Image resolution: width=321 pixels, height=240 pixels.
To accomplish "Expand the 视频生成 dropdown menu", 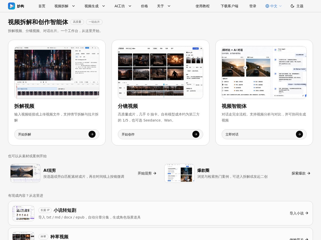I will point(95,6).
